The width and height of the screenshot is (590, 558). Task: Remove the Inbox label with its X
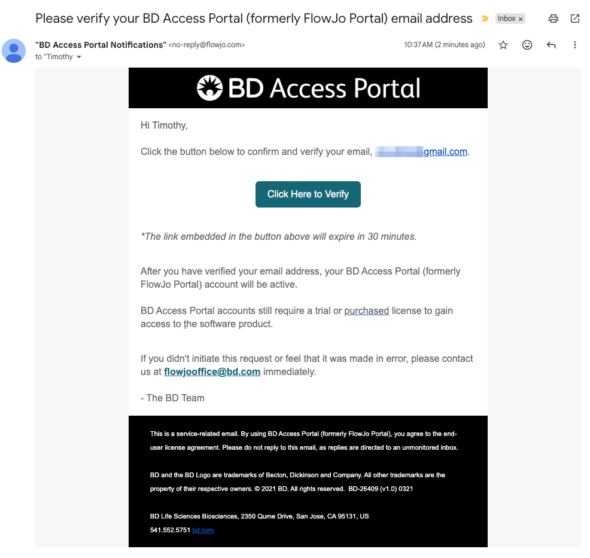[521, 19]
